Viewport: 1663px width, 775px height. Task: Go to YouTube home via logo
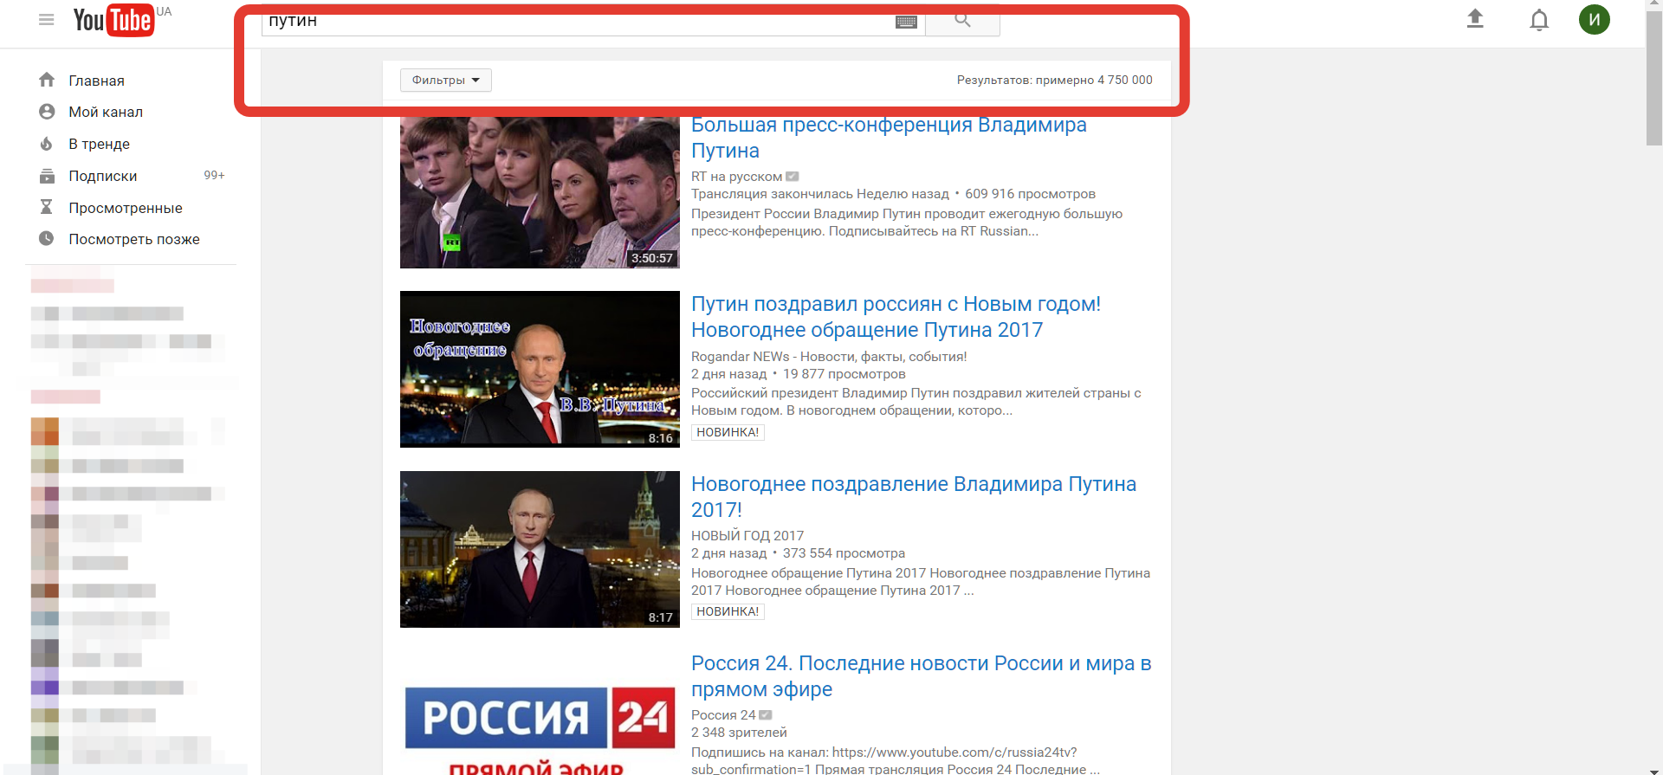(114, 20)
